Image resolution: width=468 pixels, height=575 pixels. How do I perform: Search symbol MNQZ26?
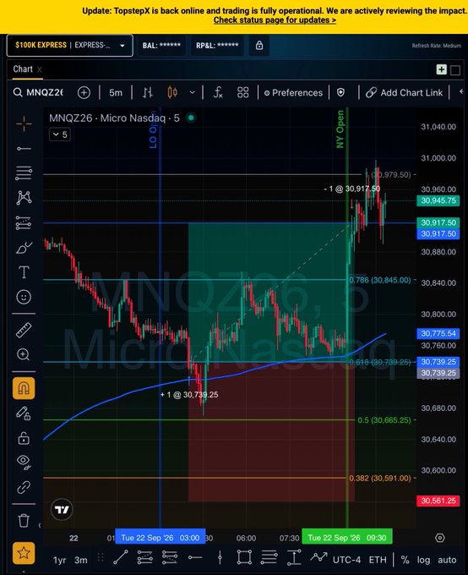[x=39, y=92]
